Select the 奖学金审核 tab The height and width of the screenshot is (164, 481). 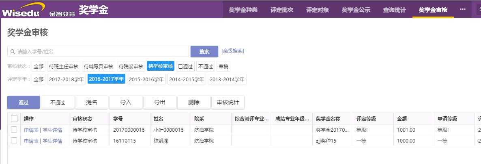(433, 10)
